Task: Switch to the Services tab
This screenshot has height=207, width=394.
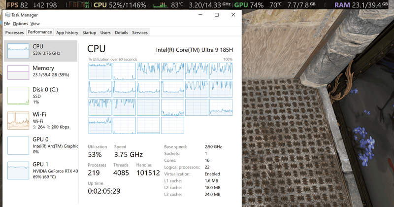Action: pos(140,33)
